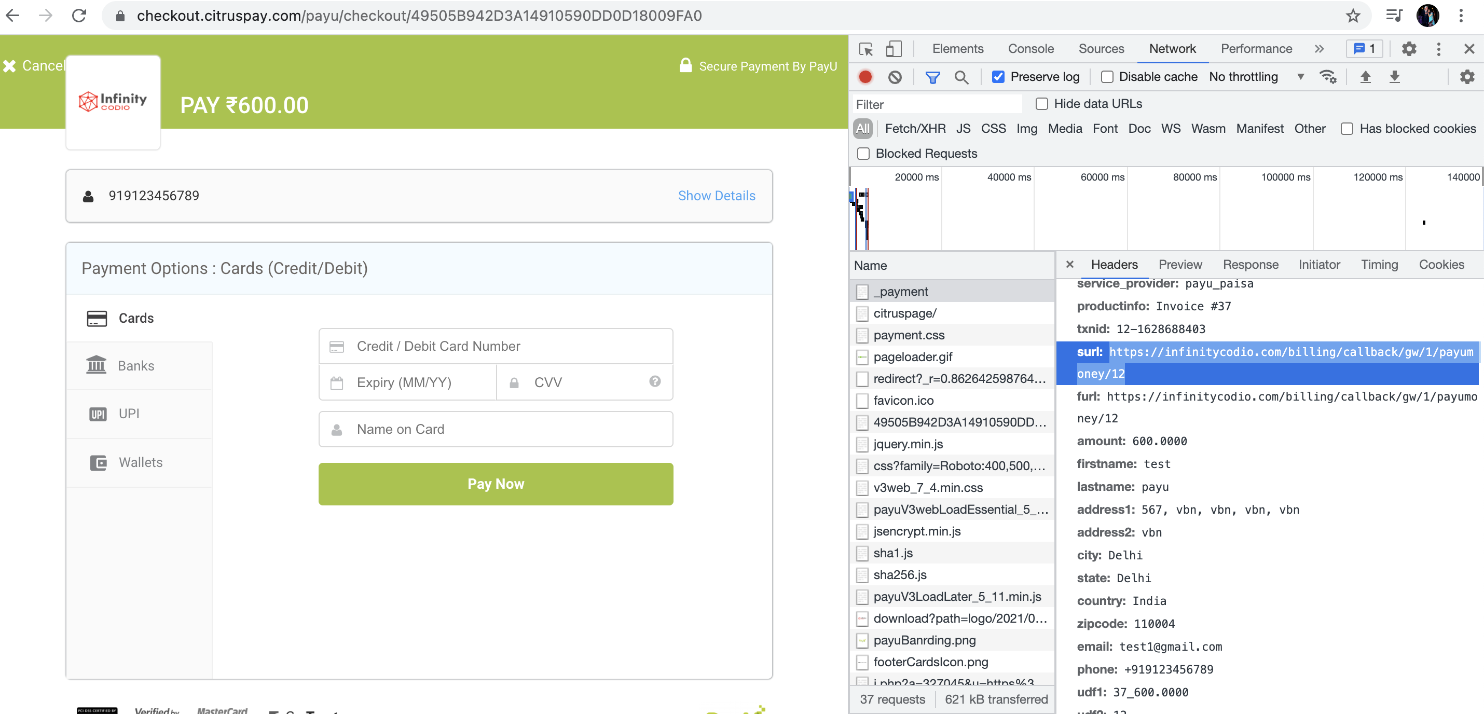The image size is (1484, 714).
Task: Activate the DevTools inspect element picker
Action: coord(866,49)
